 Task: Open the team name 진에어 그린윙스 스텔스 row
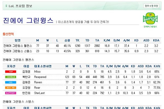coord(17,51)
